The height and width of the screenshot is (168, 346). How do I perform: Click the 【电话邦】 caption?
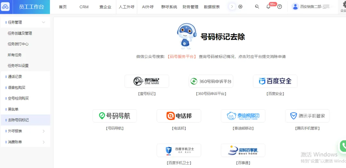[x=179, y=128]
